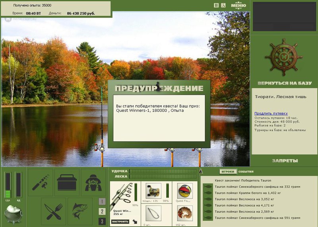Select log line Квест закончен! Победитель Tauron
Viewport: 318px width, 227px height.
[x=243, y=180]
